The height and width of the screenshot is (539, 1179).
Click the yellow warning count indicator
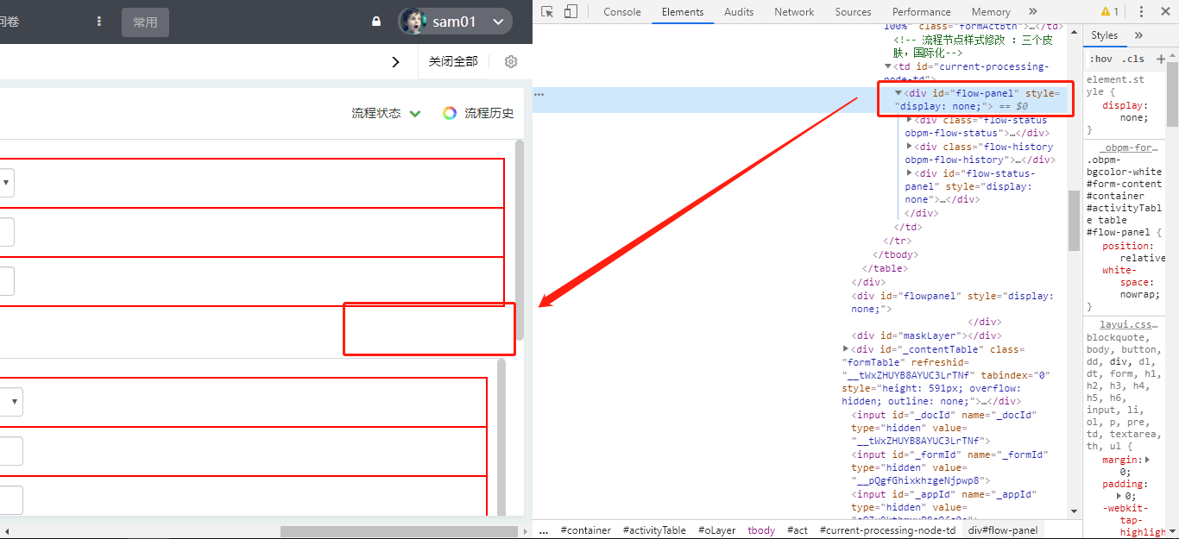(1110, 11)
